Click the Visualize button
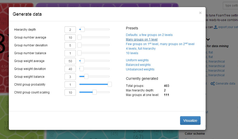 click(x=190, y=121)
